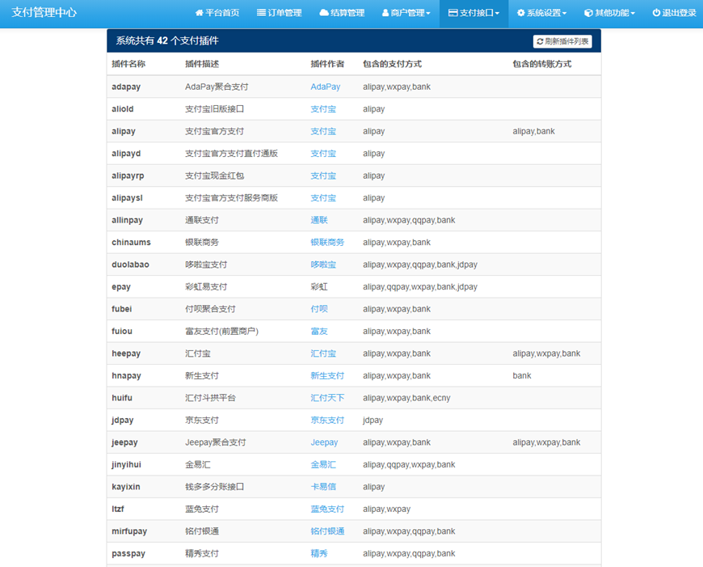This screenshot has width=703, height=567.
Task: Visit the 汇付宝 author link in heepay row
Action: (323, 353)
